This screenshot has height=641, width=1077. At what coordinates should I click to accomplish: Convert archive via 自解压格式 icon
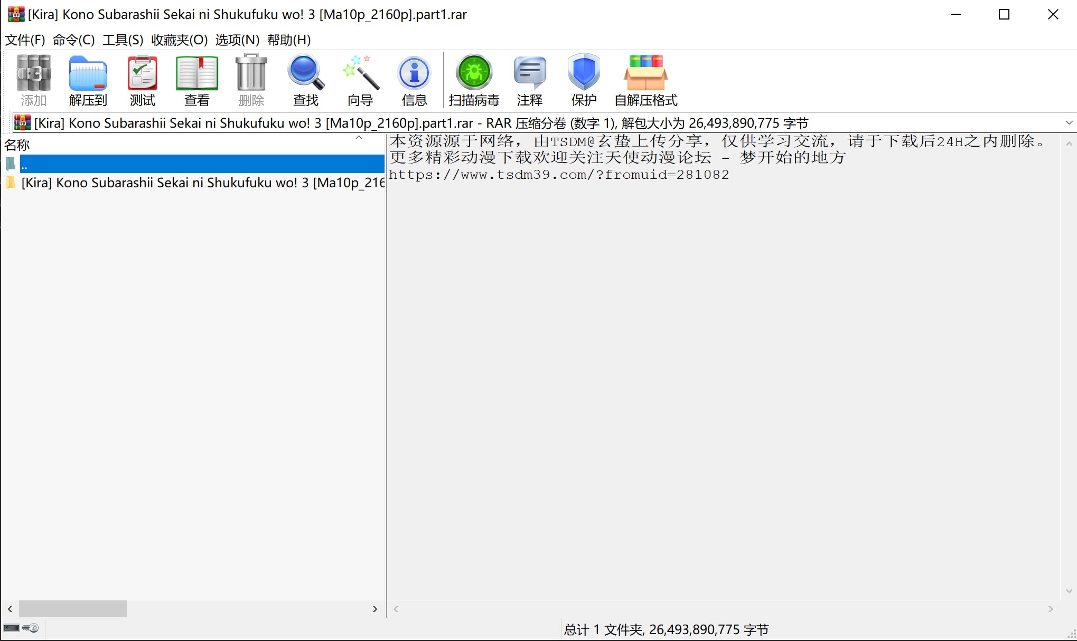point(645,80)
